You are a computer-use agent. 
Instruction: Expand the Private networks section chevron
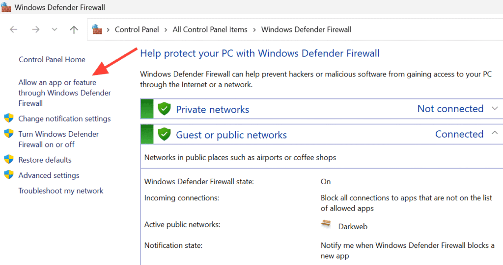point(495,109)
